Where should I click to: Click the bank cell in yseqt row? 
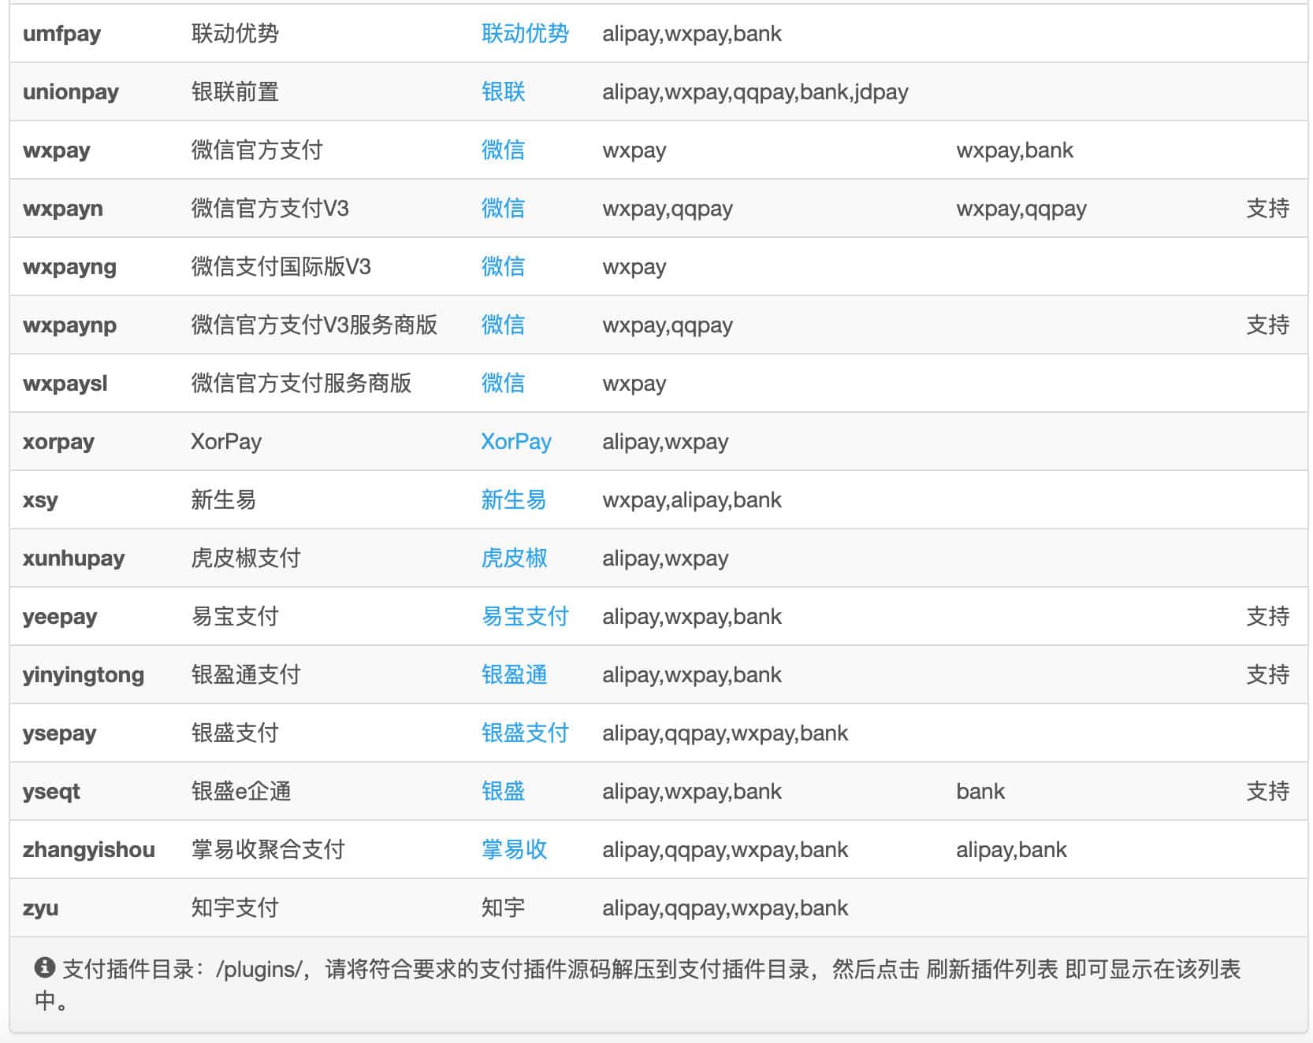pos(980,791)
